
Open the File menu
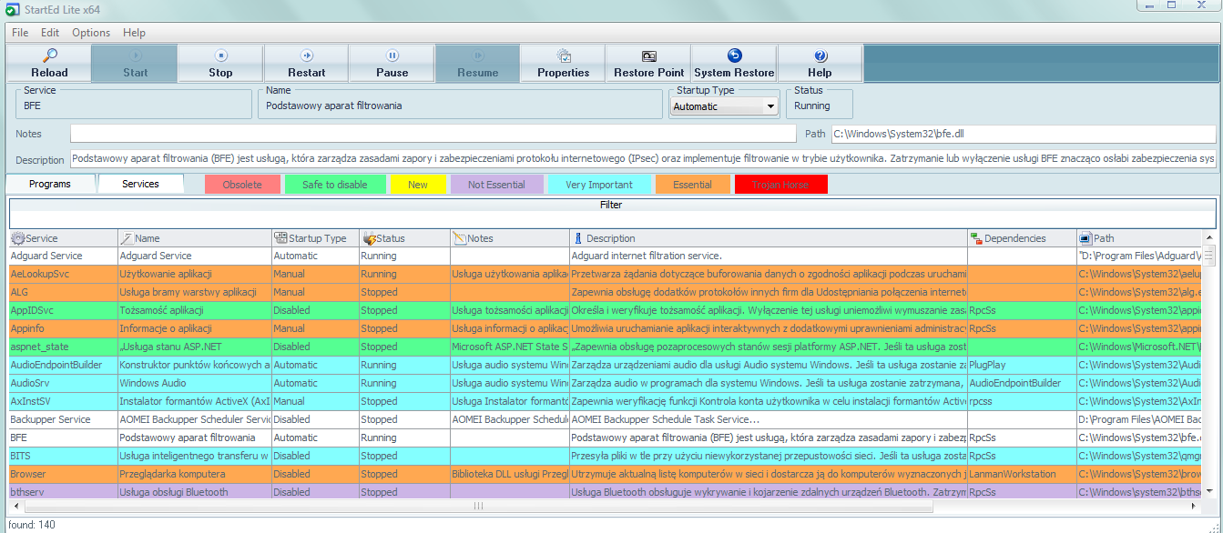20,33
